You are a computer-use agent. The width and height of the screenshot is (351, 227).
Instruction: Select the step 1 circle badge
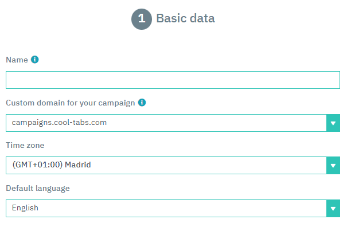(x=142, y=19)
